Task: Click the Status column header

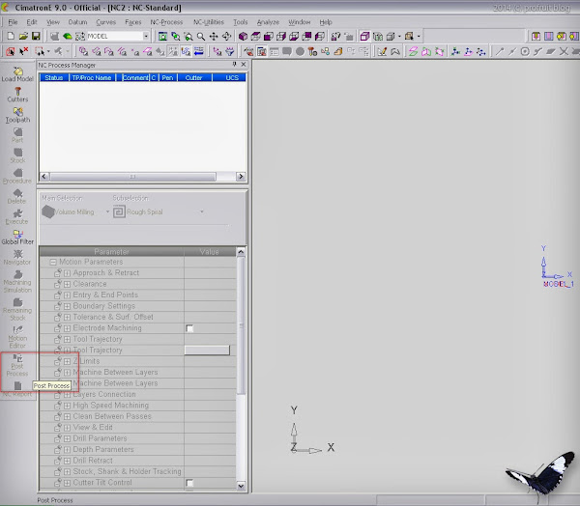Action: click(x=54, y=77)
